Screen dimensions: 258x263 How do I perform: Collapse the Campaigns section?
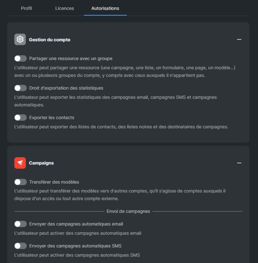[x=239, y=163]
